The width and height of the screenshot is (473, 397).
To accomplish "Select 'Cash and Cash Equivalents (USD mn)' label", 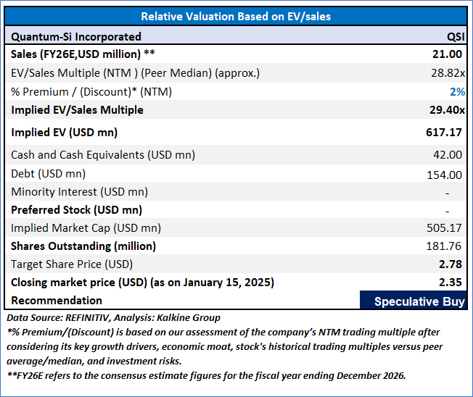I will coord(103,155).
